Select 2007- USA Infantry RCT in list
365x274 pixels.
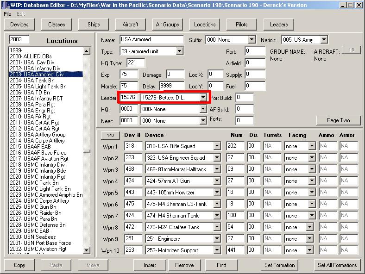[45, 99]
